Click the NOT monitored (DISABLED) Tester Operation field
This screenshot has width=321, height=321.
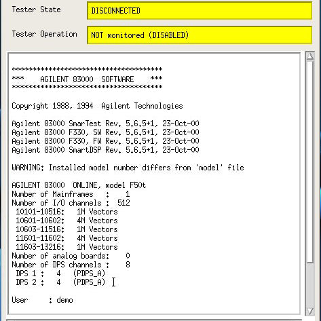point(200,35)
